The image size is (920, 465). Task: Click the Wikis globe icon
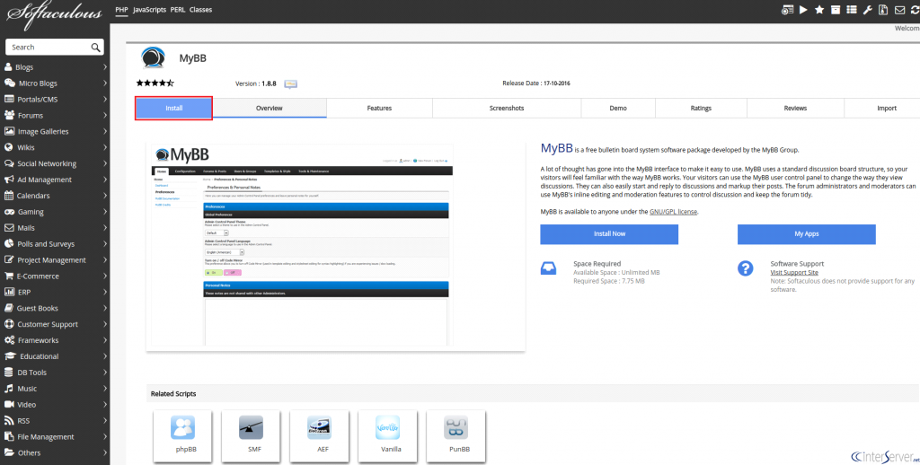8,147
